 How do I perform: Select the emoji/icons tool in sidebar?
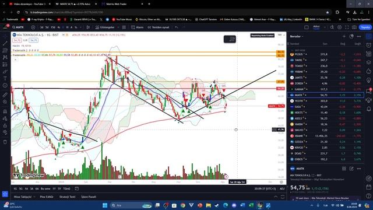[5, 86]
